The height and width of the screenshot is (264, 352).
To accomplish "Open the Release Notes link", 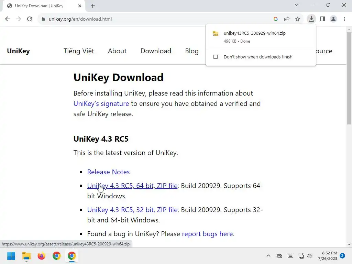I will pos(108,172).
